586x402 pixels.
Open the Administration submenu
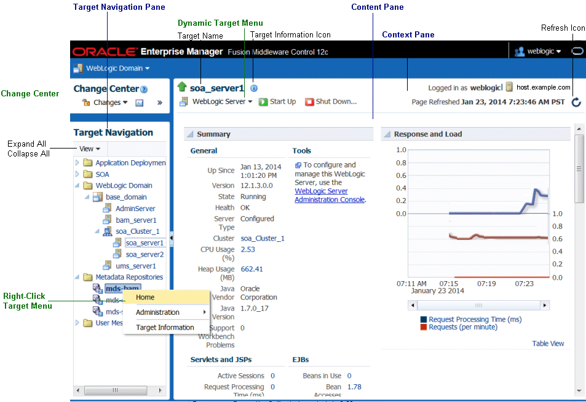tap(166, 312)
